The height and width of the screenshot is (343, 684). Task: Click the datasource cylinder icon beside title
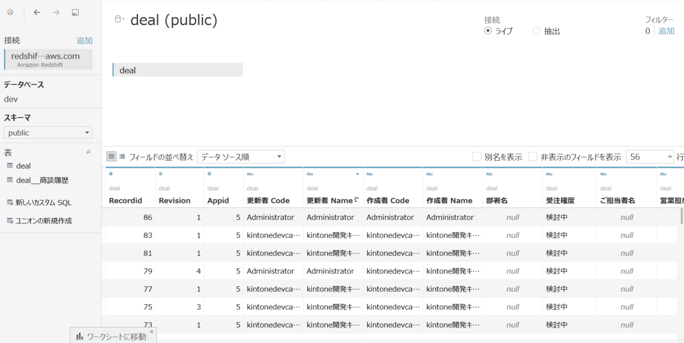(x=118, y=19)
